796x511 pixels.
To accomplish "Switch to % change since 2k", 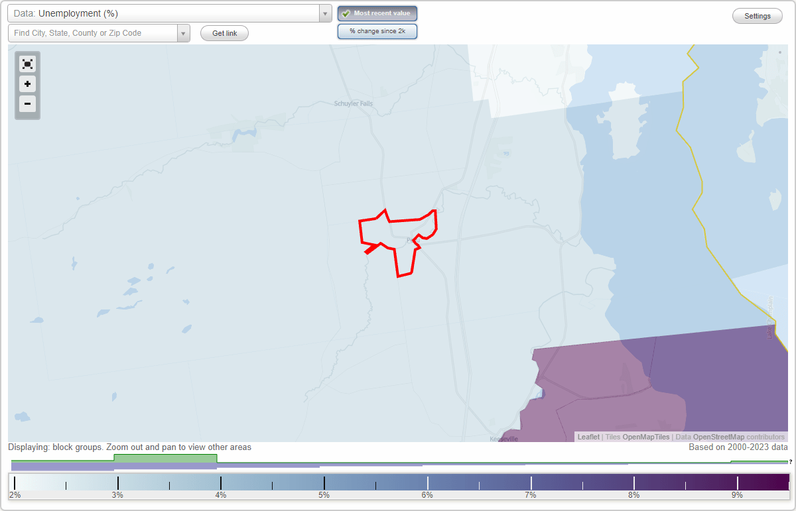I will click(x=377, y=31).
